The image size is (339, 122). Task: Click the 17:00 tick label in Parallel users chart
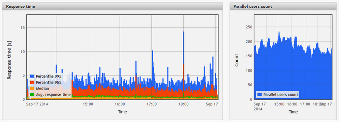(305, 104)
